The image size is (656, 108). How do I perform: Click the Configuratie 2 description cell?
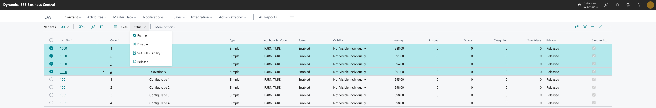coord(159,87)
